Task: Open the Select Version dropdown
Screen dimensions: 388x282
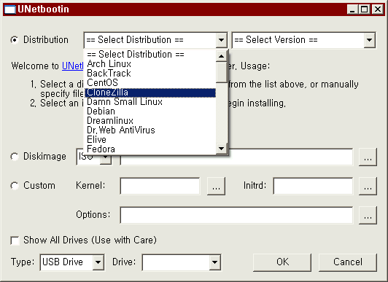Action: [369, 40]
